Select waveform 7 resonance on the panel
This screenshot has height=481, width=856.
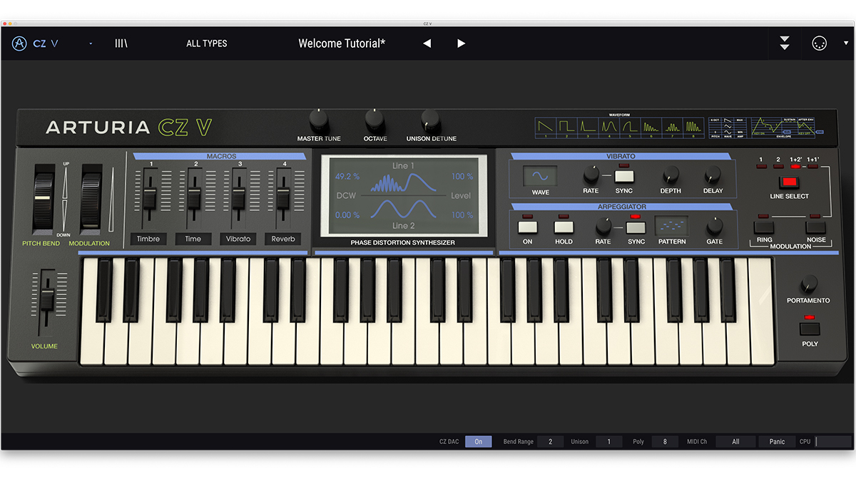[x=672, y=128]
